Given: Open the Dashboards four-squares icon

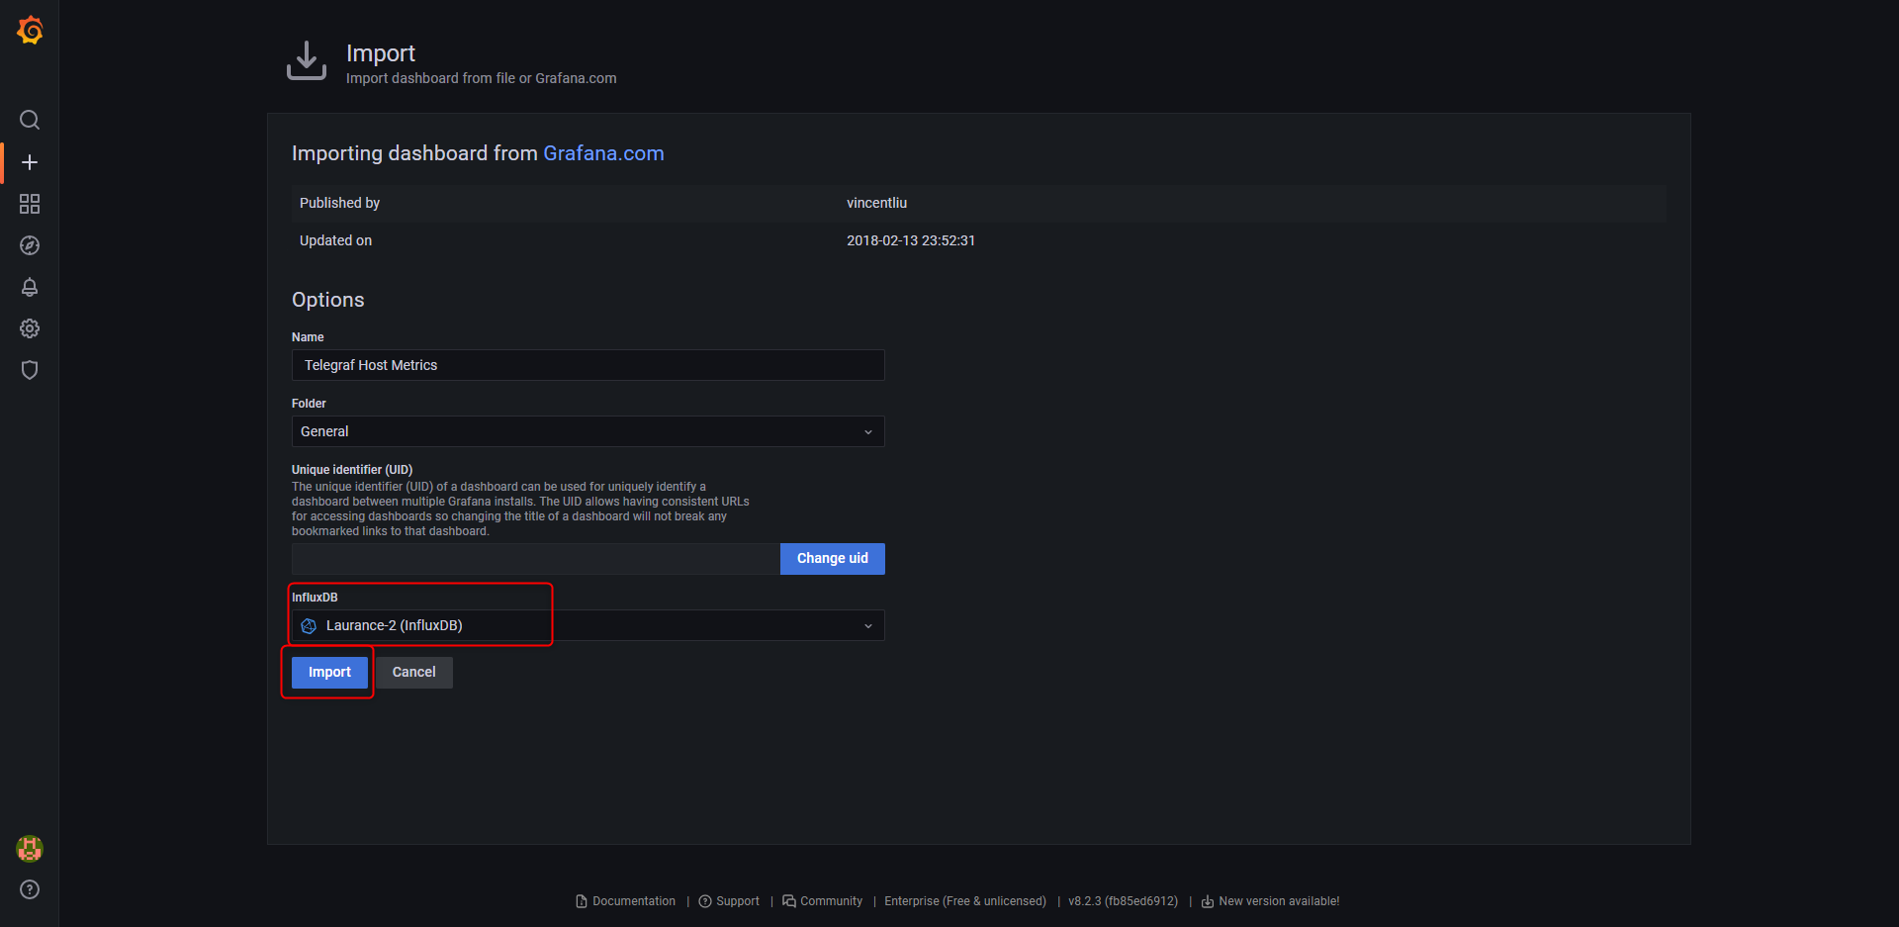Looking at the screenshot, I should 30,204.
